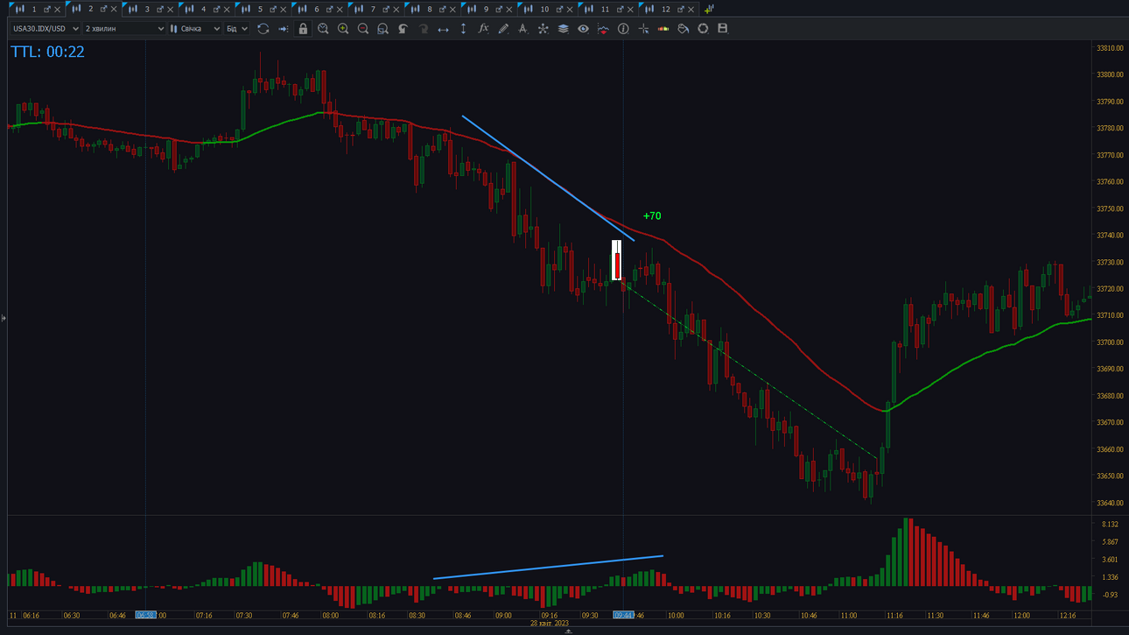Click the horizontal stretch arrows icon

443,29
